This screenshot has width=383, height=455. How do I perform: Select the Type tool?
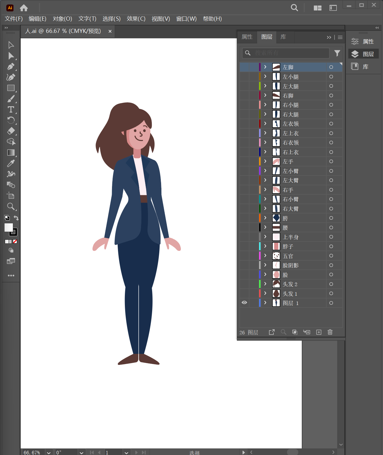coord(11,110)
